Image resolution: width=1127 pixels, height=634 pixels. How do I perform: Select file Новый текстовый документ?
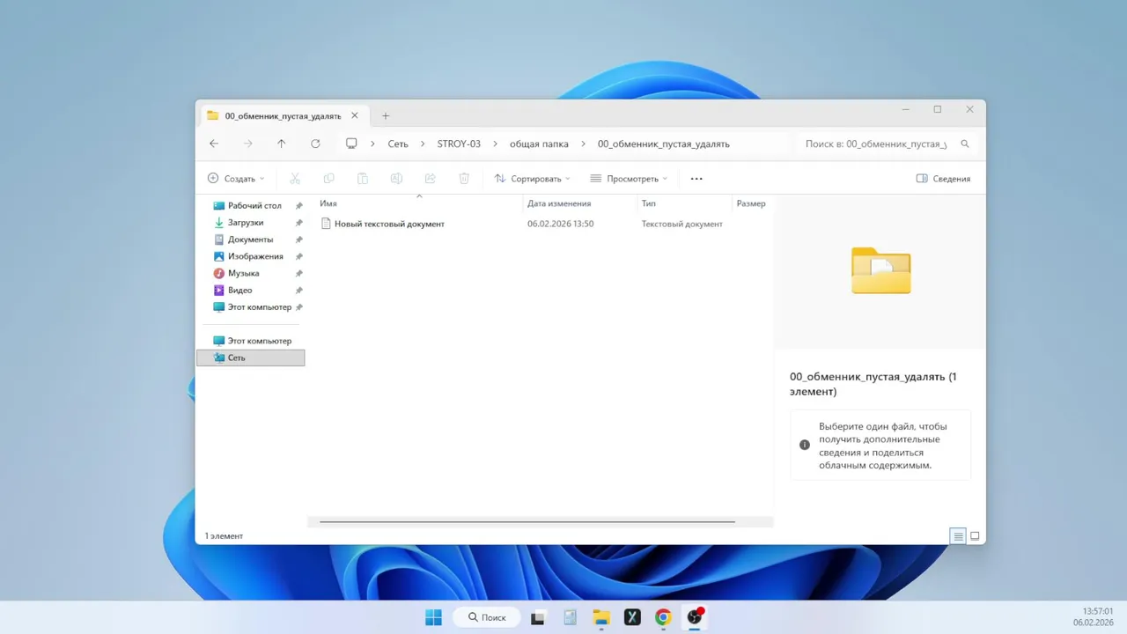click(x=389, y=224)
